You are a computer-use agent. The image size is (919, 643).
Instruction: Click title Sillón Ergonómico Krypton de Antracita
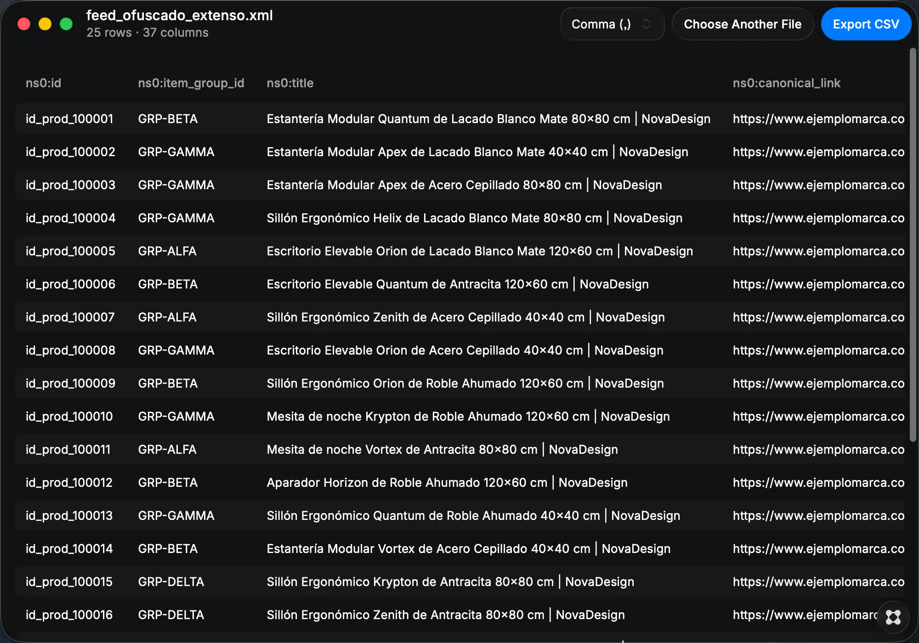450,582
